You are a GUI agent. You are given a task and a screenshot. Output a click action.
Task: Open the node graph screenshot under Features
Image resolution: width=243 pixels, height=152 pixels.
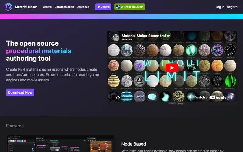click(61, 143)
